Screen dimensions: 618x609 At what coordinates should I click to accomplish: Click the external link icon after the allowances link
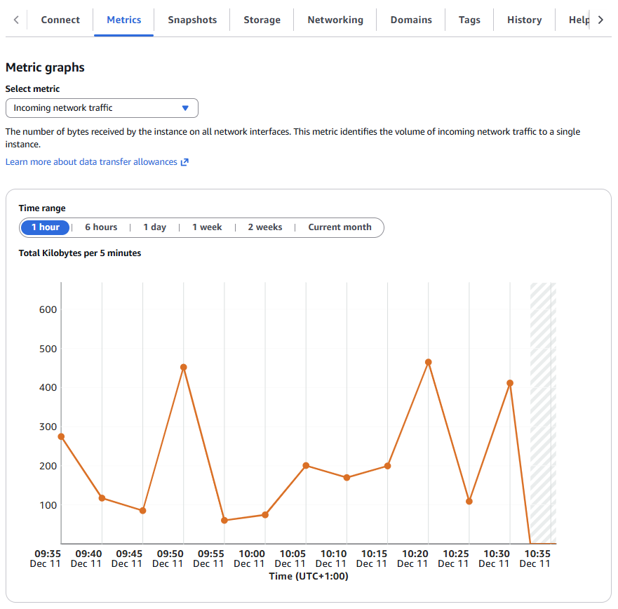click(x=184, y=161)
